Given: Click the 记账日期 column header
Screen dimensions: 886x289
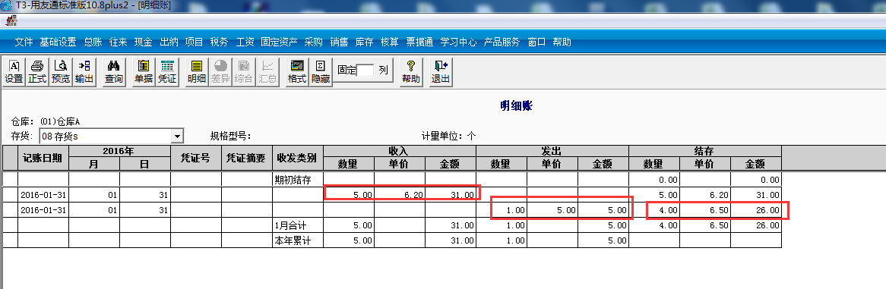Looking at the screenshot, I should point(43,158).
